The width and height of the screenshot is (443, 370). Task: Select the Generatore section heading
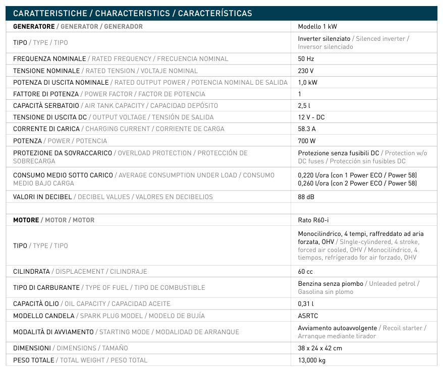coord(78,26)
